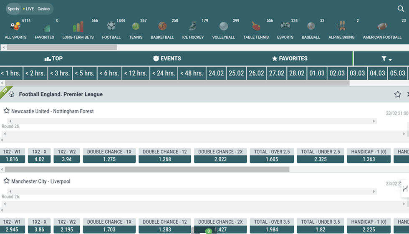Choose the Volleyball sport icon
Viewport: 409px width, 234px height.
(224, 26)
